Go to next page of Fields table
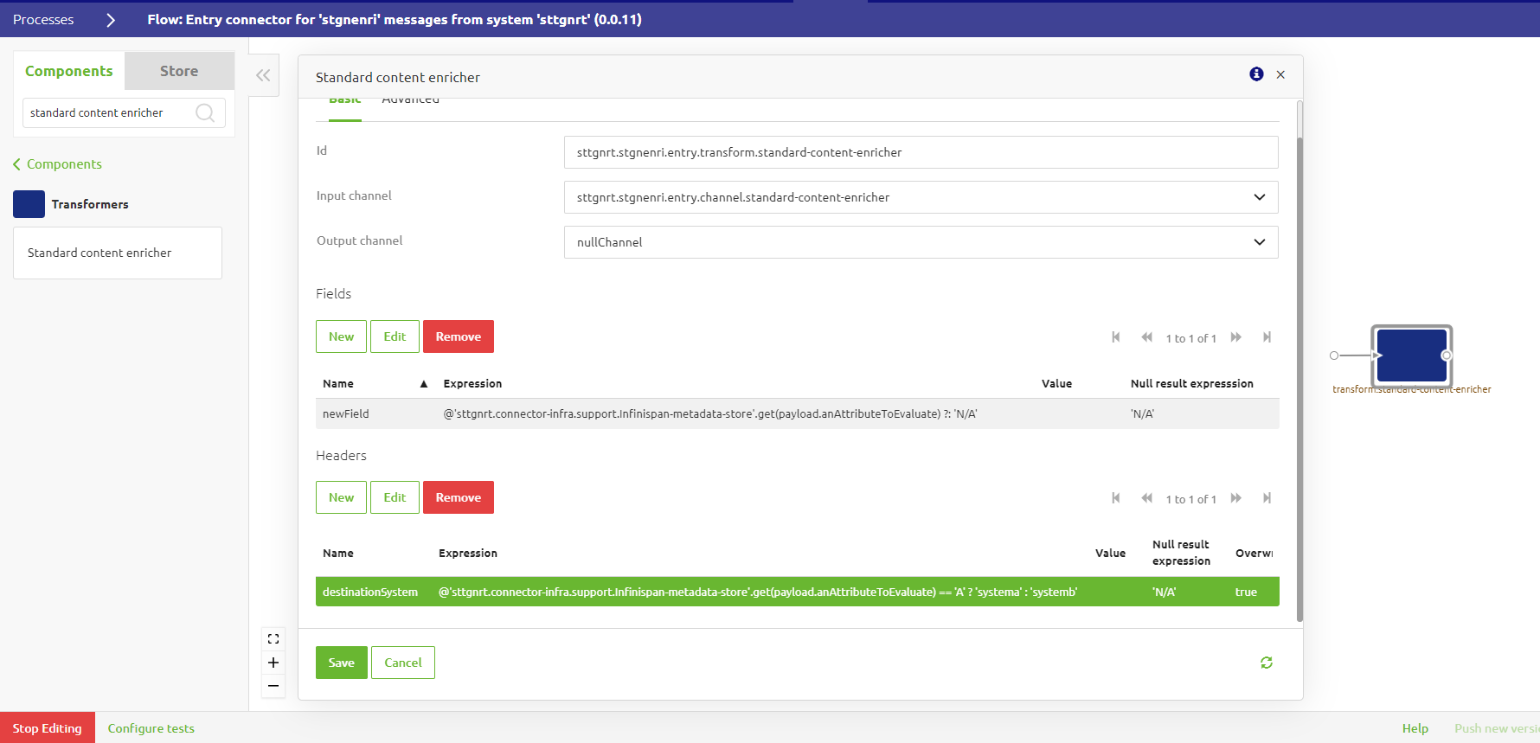This screenshot has width=1540, height=743. point(1235,337)
